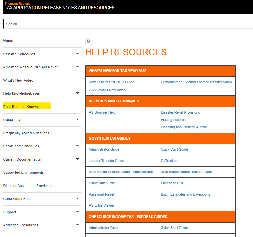Go to Home in sidebar

8,41
